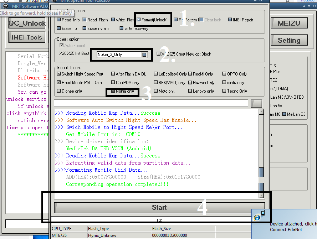Viewport: 317px width, 239px height.
Task: Check the RedMi Only option
Action: click(x=190, y=74)
